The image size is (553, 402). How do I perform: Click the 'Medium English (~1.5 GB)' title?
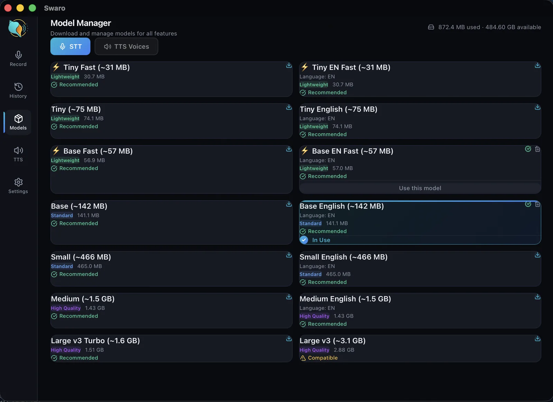click(x=345, y=299)
